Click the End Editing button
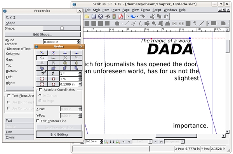 click(x=59, y=134)
